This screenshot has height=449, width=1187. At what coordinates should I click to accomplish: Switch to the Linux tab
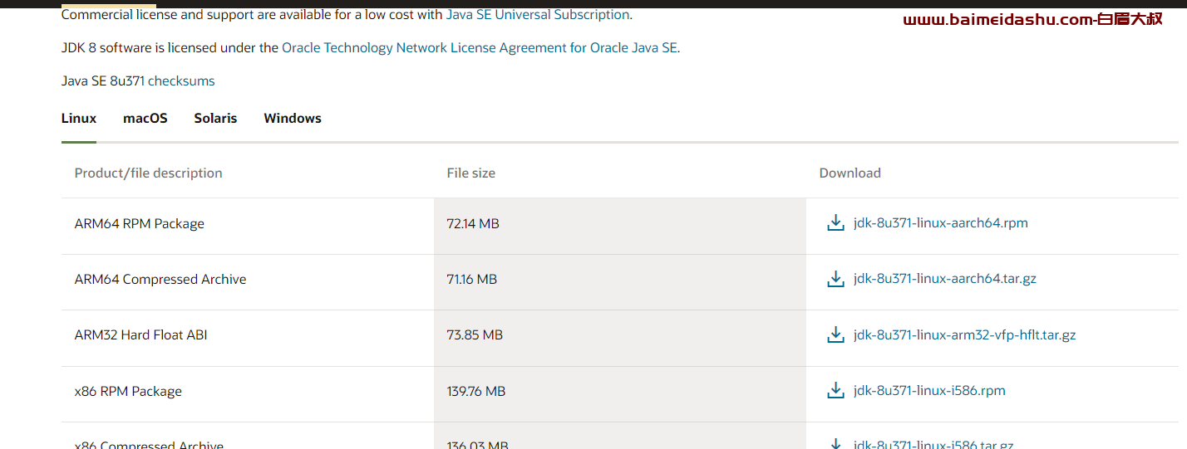tap(79, 118)
